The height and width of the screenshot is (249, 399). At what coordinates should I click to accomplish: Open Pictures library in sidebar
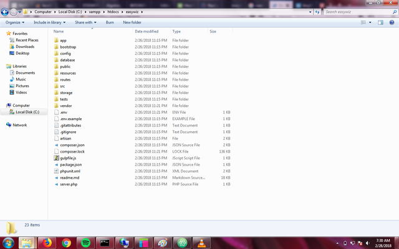pyautogui.click(x=22, y=86)
